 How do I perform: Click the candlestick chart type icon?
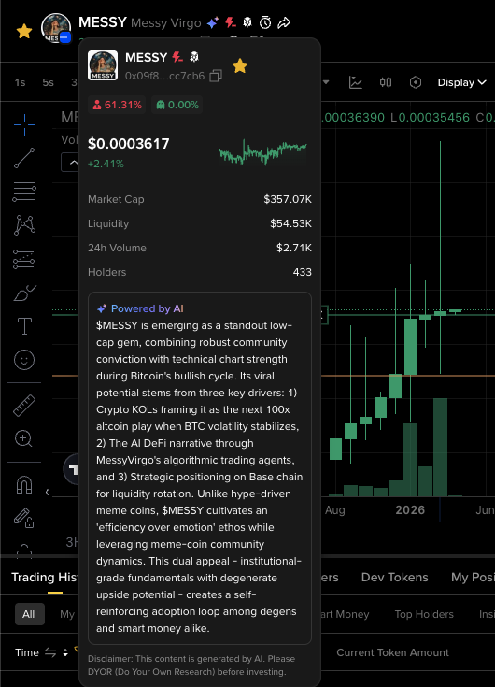[x=386, y=82]
